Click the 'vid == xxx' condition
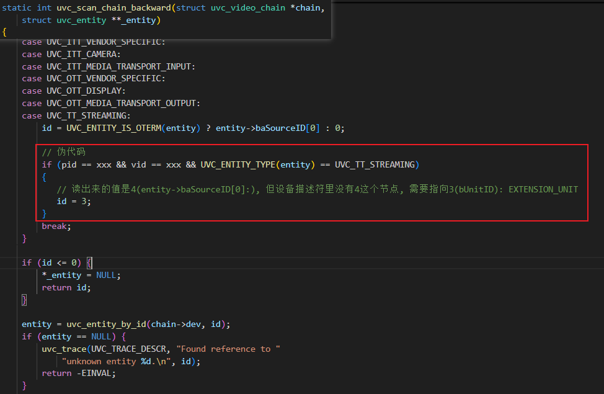The image size is (604, 394). pyautogui.click(x=156, y=164)
